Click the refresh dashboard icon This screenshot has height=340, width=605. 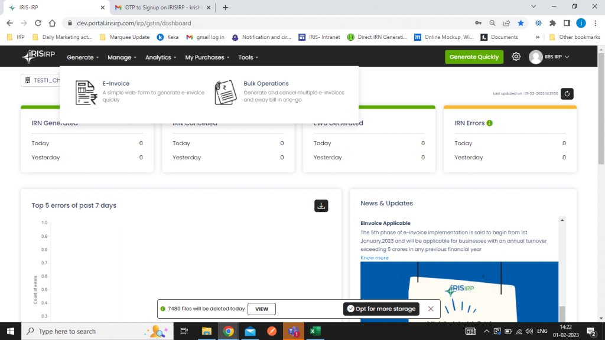(x=567, y=94)
